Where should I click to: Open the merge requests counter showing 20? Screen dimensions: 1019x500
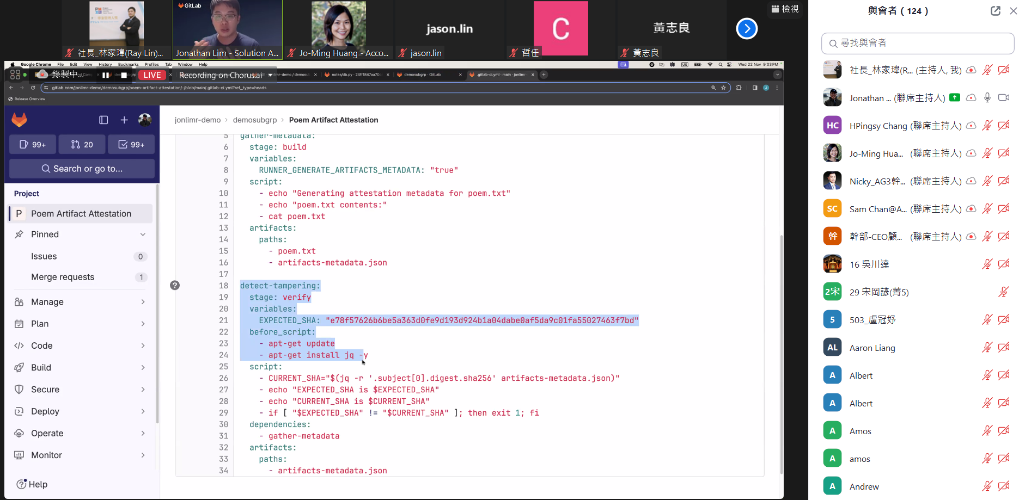[82, 144]
